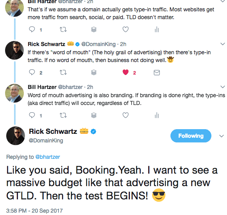The image size is (227, 215).
Task: Click Buffer icon on Bill's branding tweet
Action: coord(94,115)
